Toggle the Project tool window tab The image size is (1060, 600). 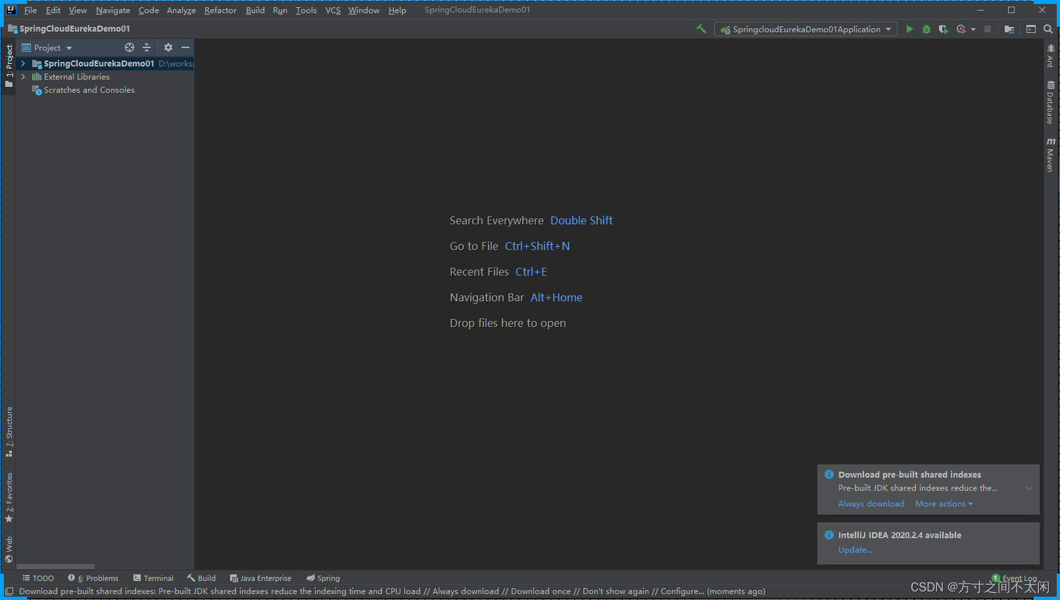pos(9,66)
